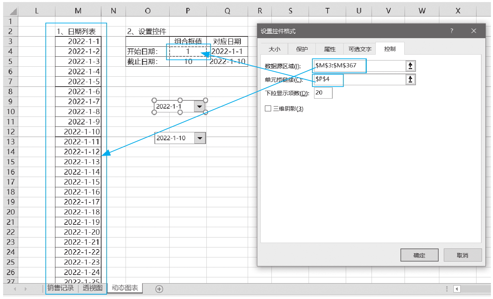Click range selector icon for cell link field
Viewport: 493px width, 299px height.
coord(410,80)
